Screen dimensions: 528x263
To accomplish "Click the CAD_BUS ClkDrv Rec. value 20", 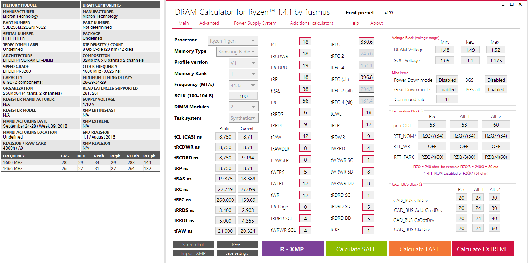I will 461,198.
